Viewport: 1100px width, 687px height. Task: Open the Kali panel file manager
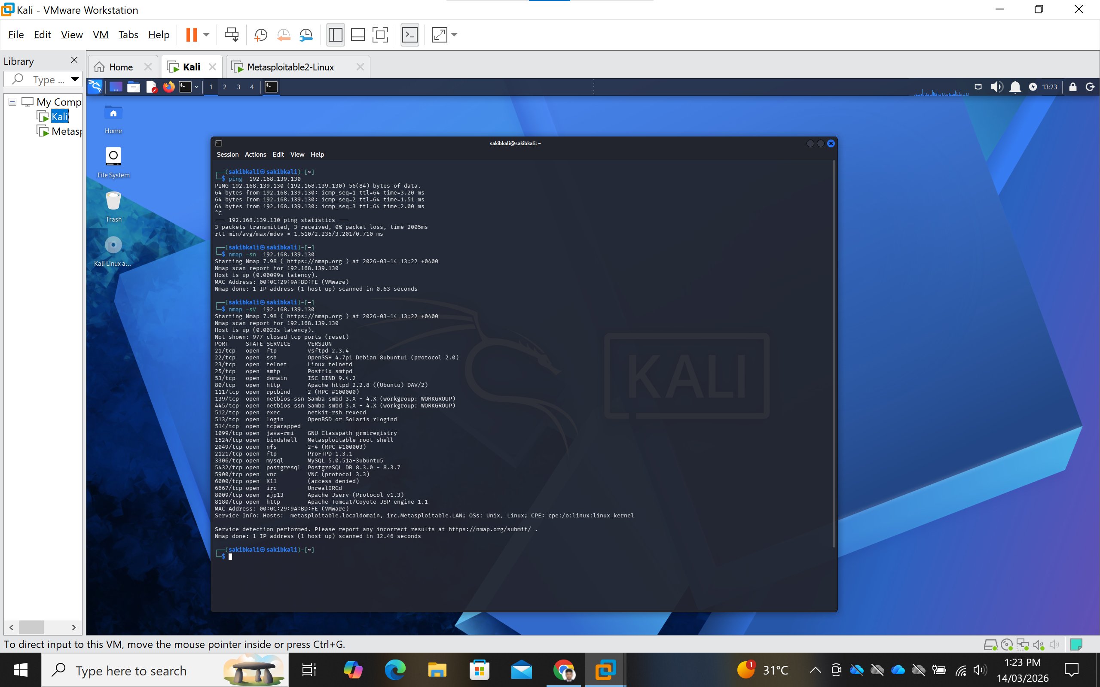point(133,87)
